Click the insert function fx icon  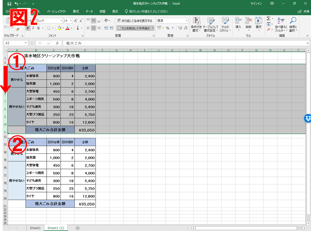pos(57,43)
